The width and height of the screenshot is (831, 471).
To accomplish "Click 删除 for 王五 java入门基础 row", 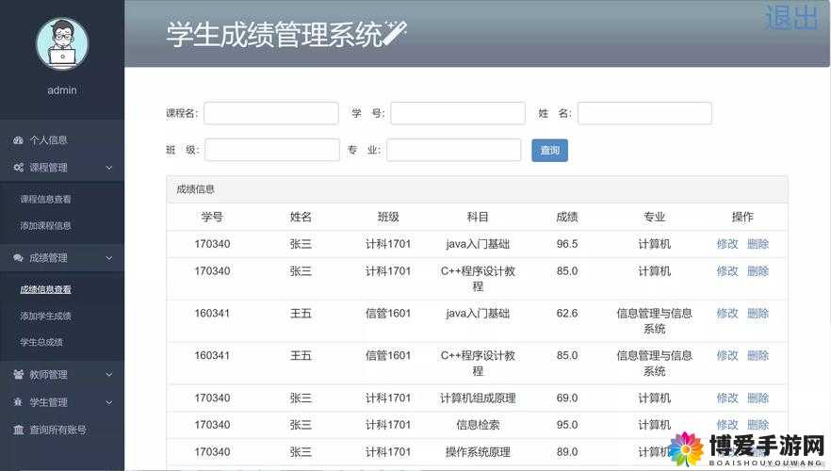I will 758,314.
